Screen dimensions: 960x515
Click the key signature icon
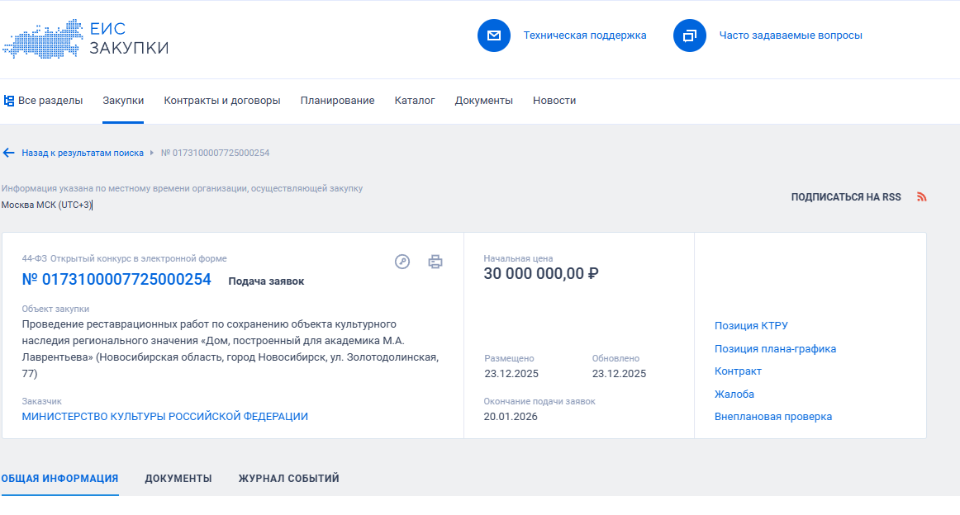(x=402, y=262)
